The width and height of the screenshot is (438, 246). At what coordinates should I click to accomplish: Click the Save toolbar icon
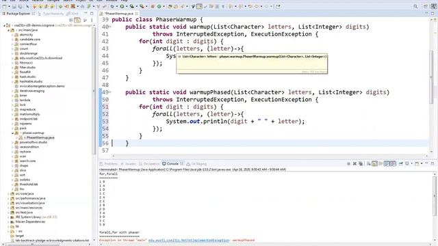[x=14, y=6]
